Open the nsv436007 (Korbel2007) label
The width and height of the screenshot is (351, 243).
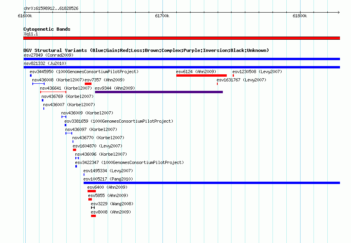[69, 105]
